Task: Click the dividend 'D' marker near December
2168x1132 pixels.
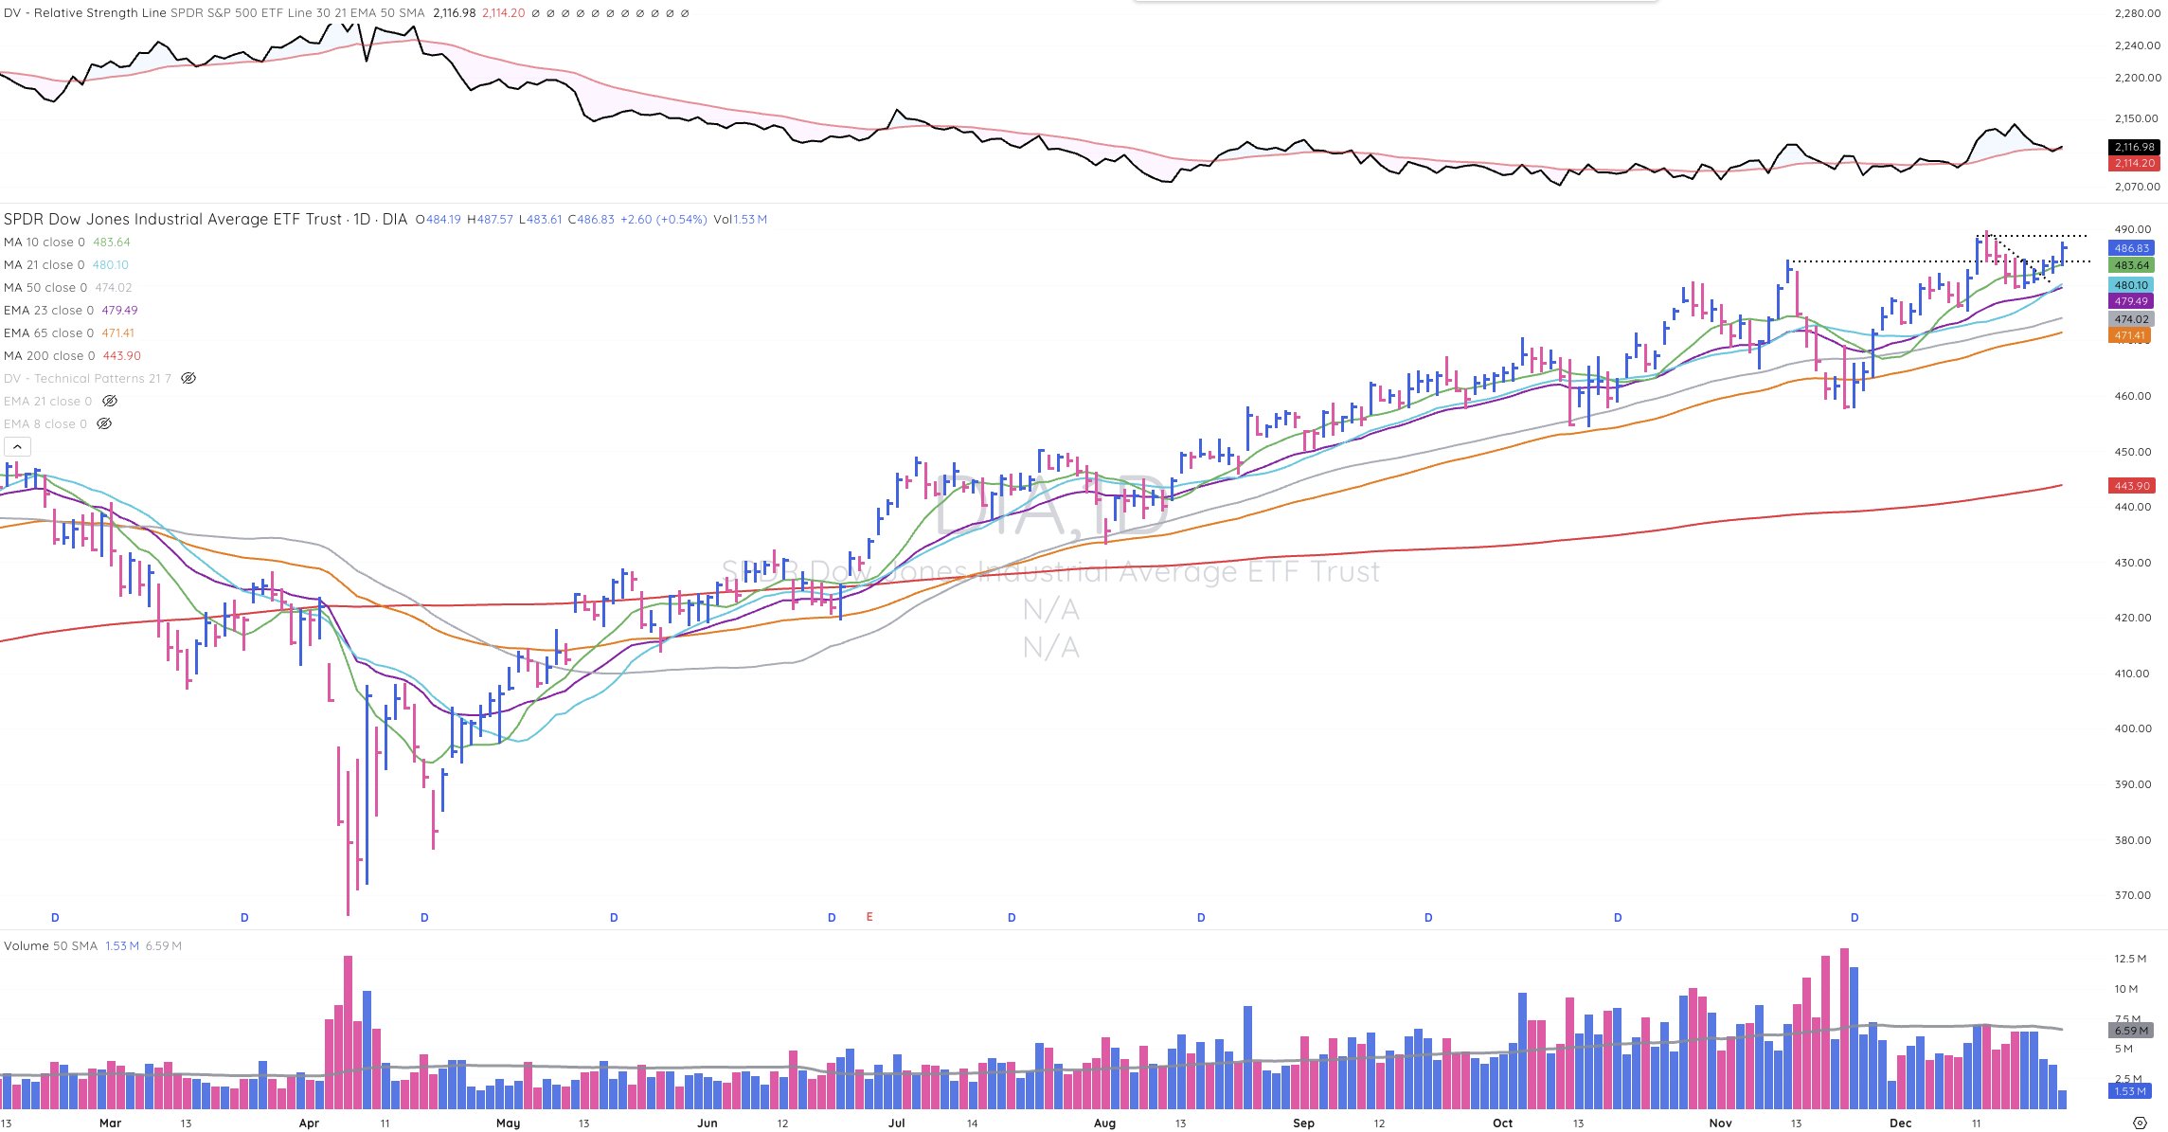Action: [1854, 918]
